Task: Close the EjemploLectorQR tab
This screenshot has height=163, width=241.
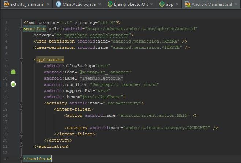Action: pos(151,4)
